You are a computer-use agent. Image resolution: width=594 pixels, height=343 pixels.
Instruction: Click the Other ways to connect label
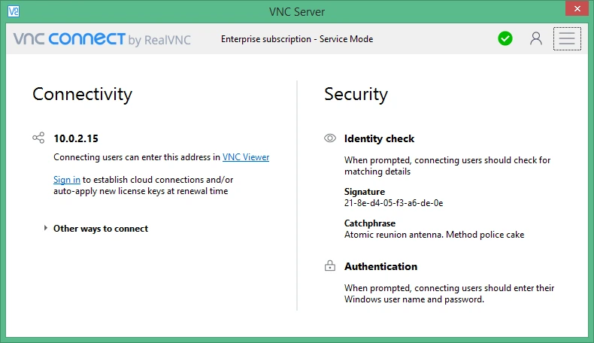click(101, 229)
